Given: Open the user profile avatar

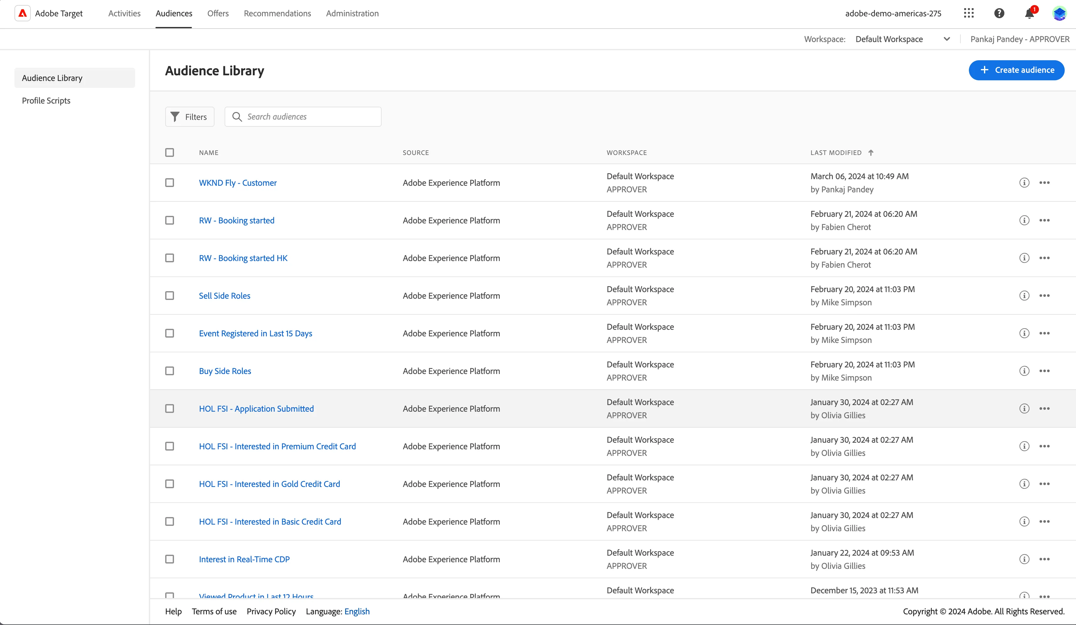Looking at the screenshot, I should click(1060, 13).
